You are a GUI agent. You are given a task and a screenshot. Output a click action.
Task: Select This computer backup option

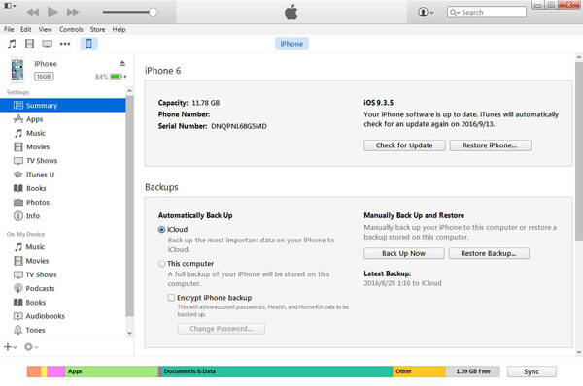point(161,264)
